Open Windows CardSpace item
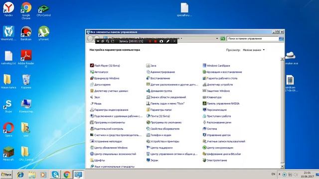Screen dimensions: 319x179 pyautogui.click(x=216, y=66)
